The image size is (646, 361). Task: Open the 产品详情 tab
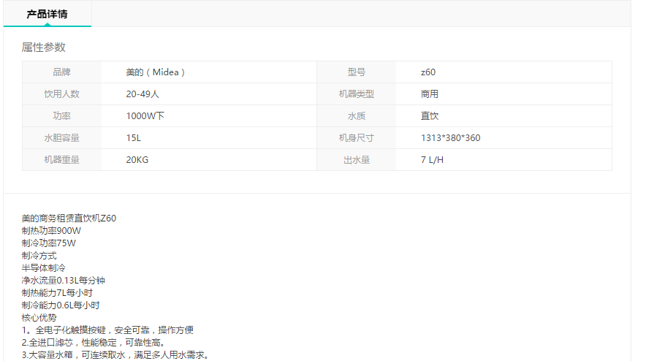tap(47, 14)
